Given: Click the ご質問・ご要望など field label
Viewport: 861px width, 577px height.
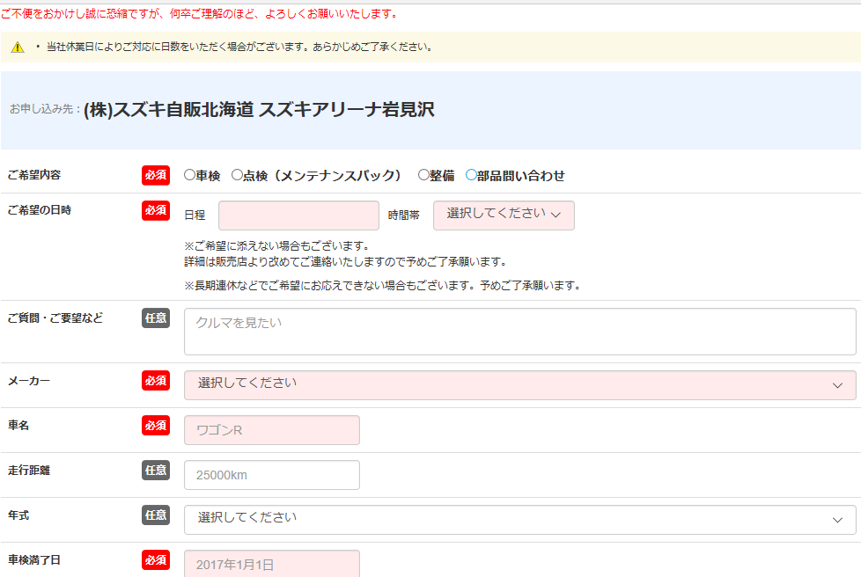Looking at the screenshot, I should [x=55, y=318].
